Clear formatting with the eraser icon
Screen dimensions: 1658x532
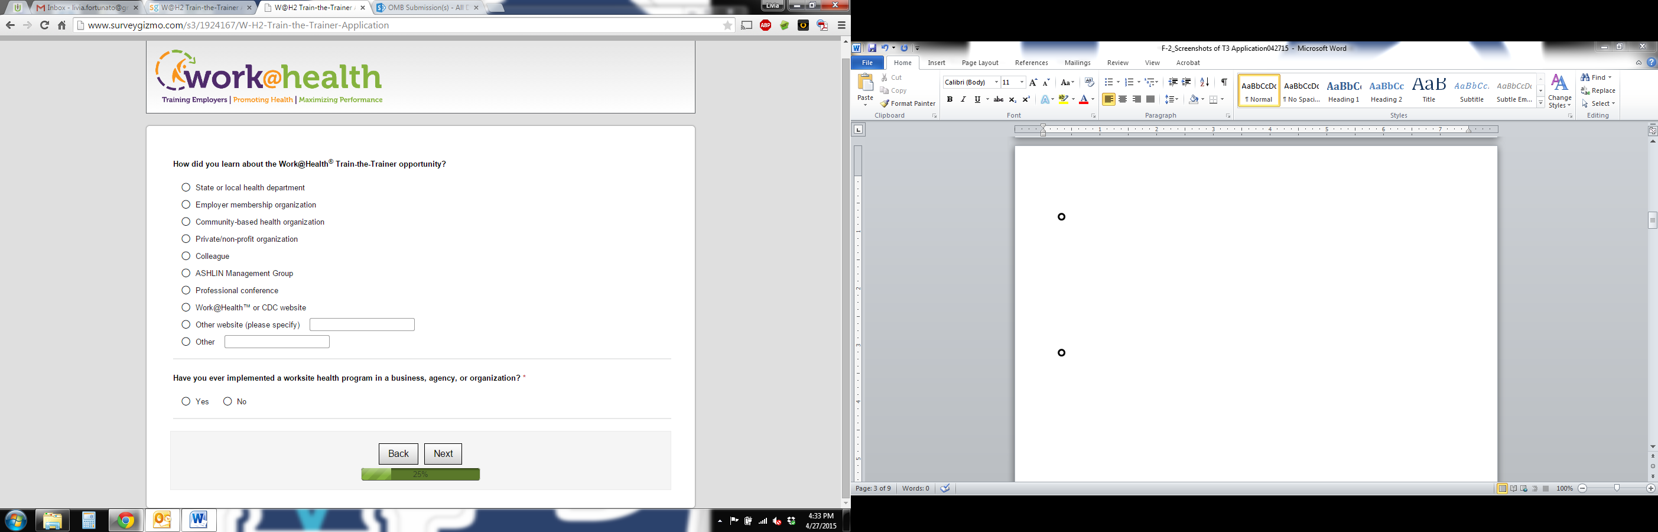point(1089,82)
